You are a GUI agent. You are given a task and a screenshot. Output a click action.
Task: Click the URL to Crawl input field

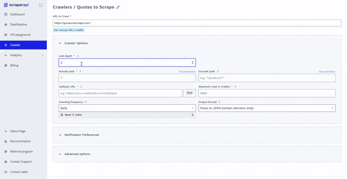tap(197, 22)
